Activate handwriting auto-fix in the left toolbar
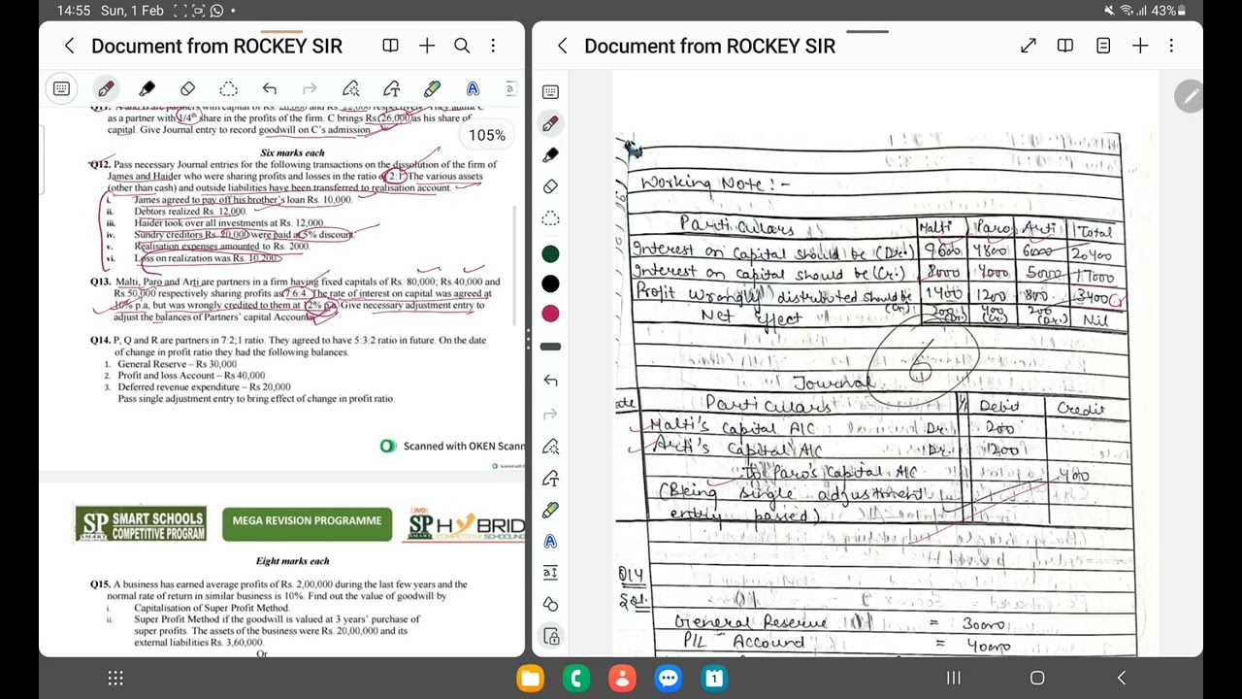Image resolution: width=1242 pixels, height=699 pixels. [x=350, y=89]
